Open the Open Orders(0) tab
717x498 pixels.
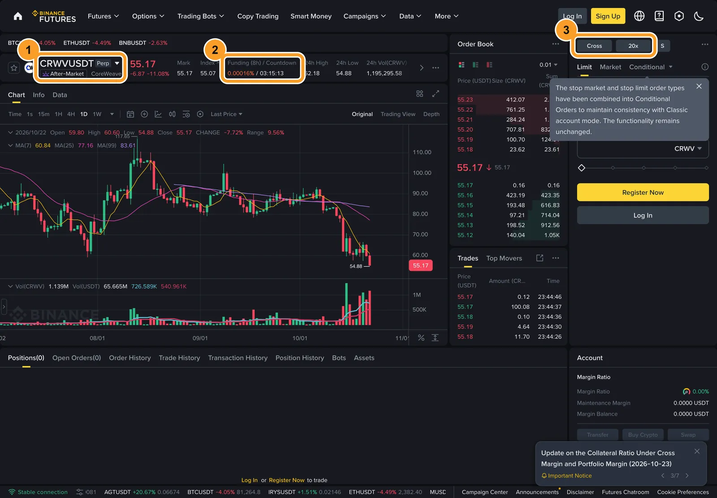[77, 358]
